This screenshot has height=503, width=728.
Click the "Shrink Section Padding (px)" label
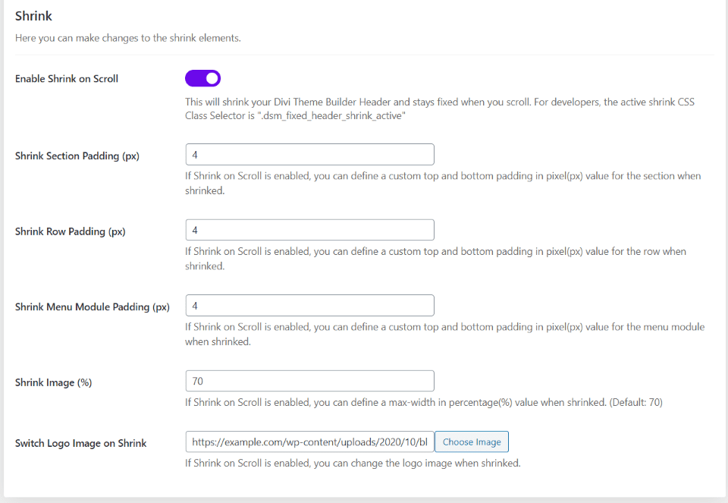pos(77,156)
